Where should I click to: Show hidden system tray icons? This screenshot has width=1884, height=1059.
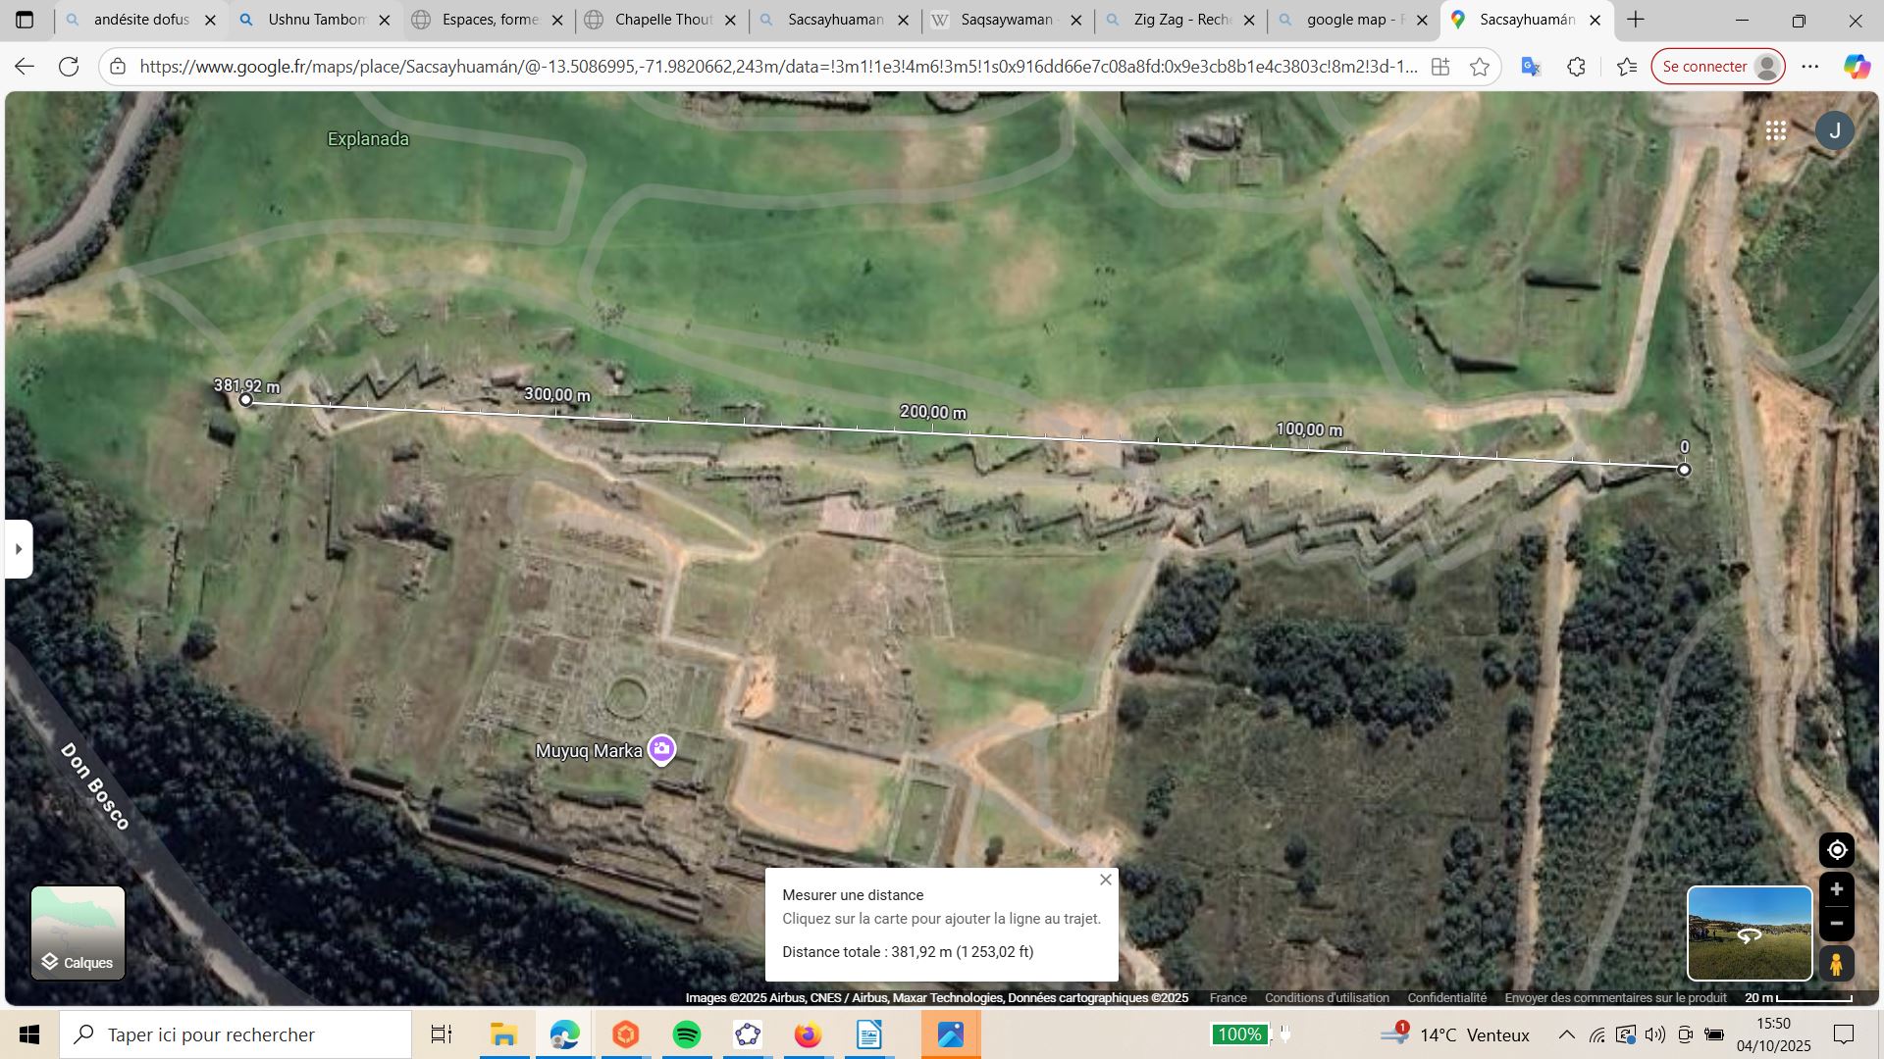1566,1034
